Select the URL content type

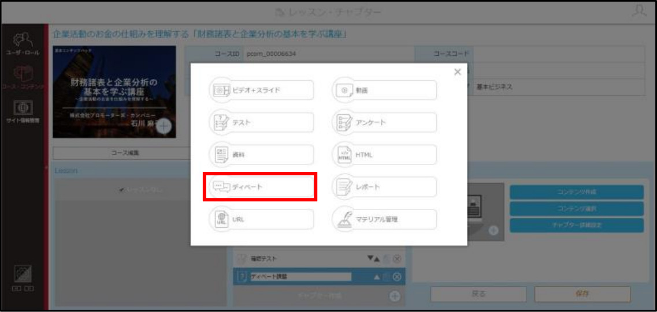(261, 219)
